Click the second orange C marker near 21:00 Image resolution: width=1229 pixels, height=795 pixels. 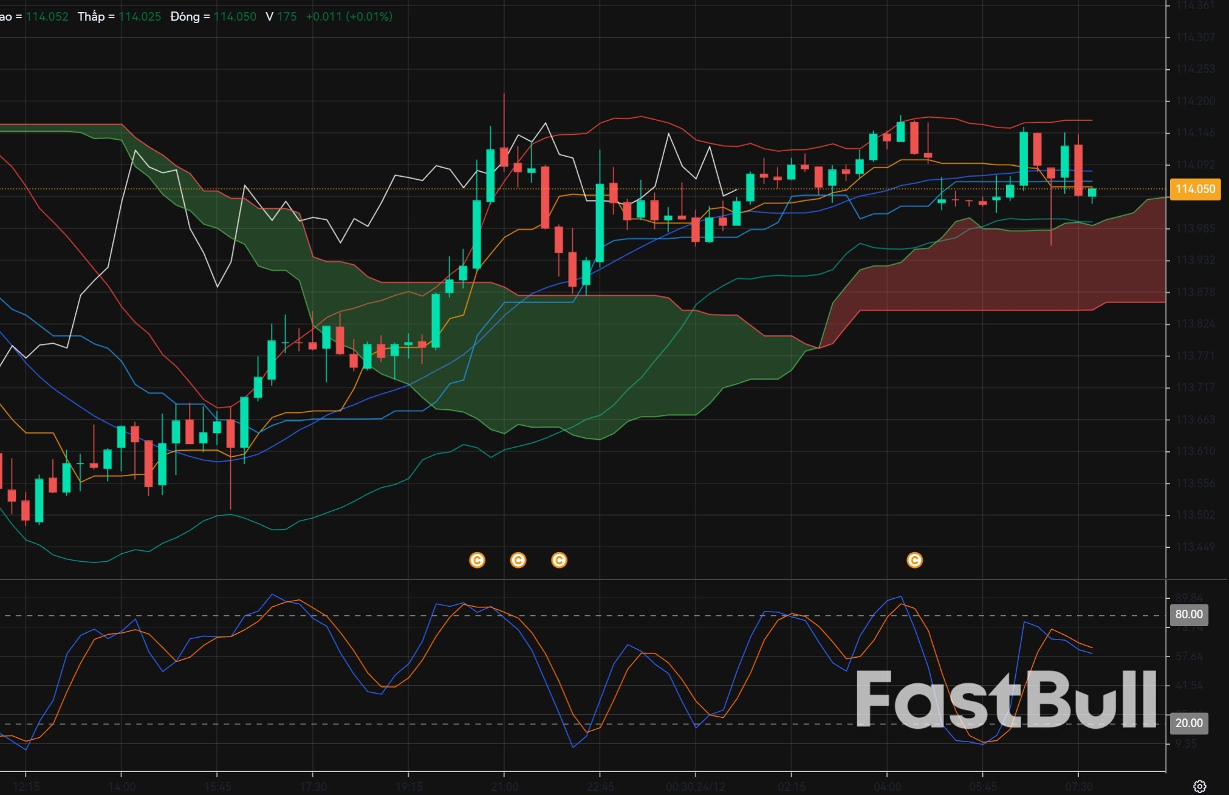pos(518,561)
